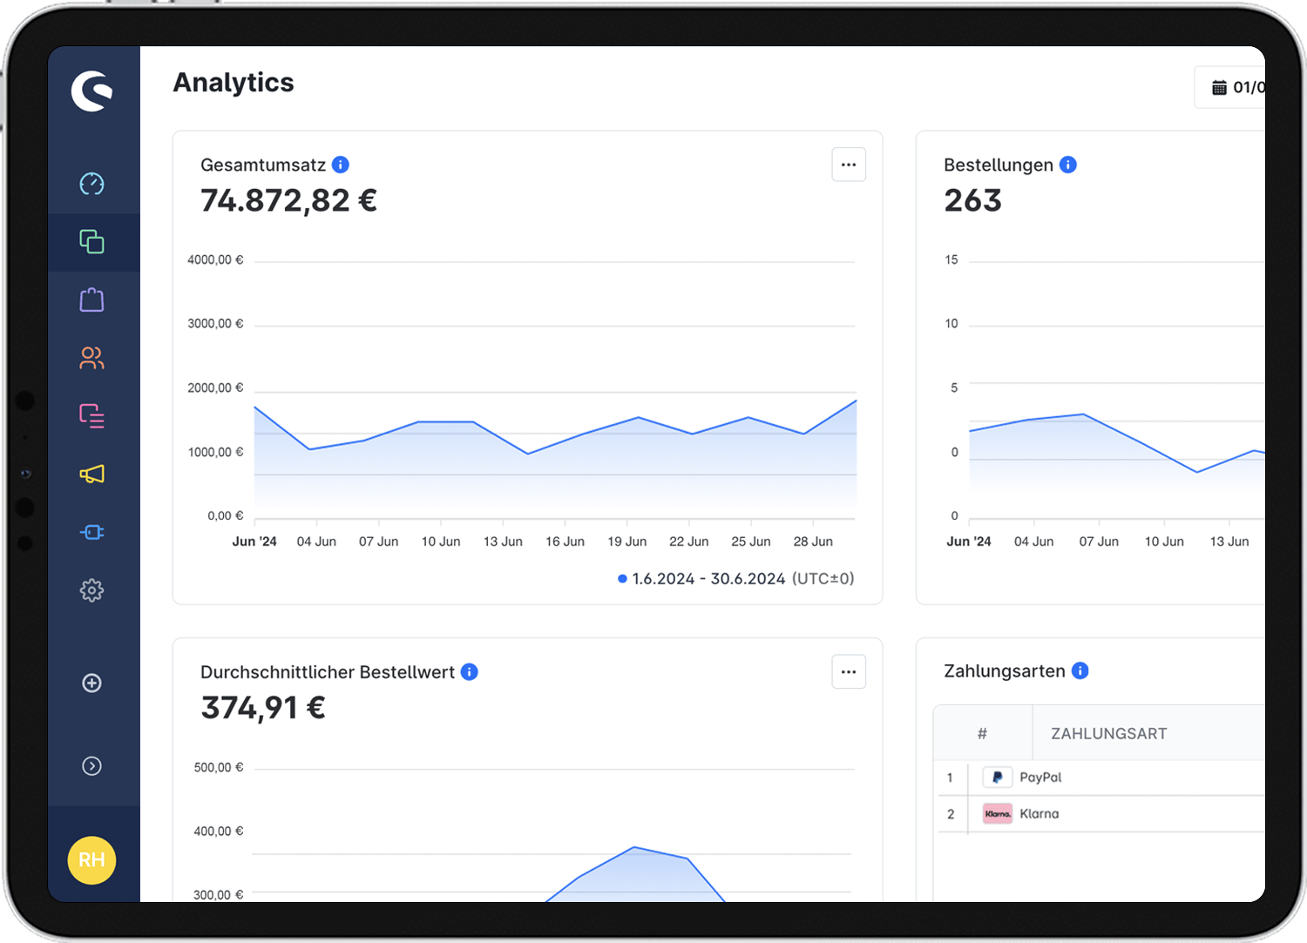Click the calendar icon in date picker

tap(1219, 87)
